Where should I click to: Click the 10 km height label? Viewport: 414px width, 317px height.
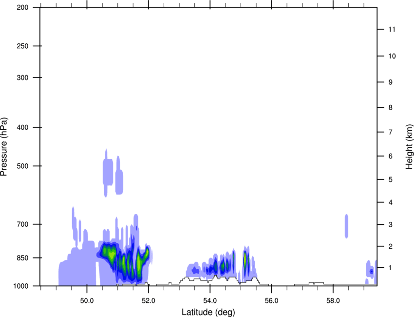point(392,56)
